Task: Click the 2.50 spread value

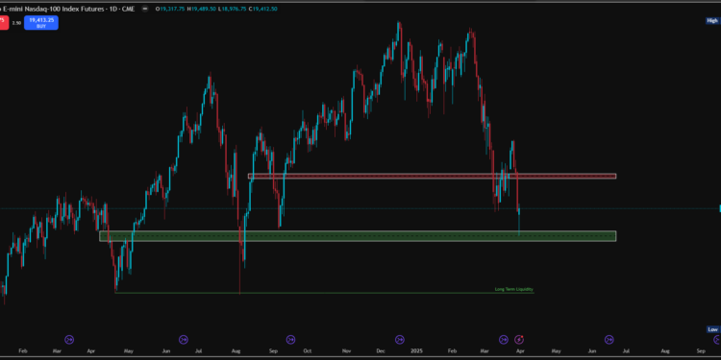Action: [x=16, y=23]
